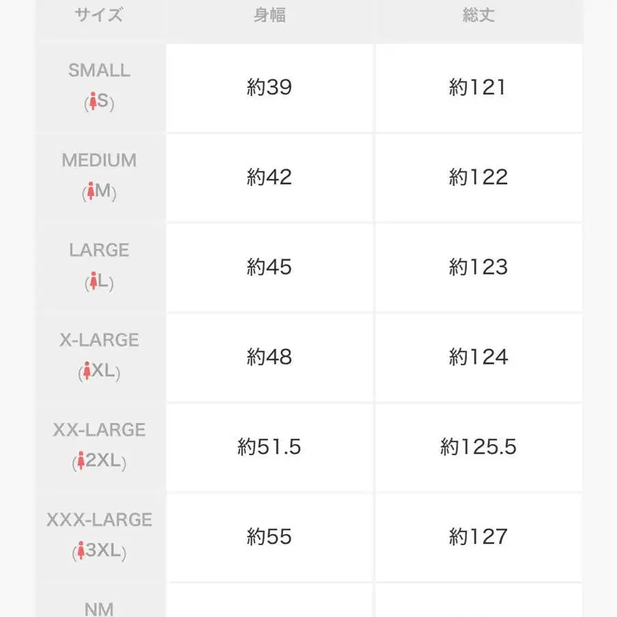Click the X-LARGE size label
Viewport: 617px width, 617px height.
coord(99,340)
